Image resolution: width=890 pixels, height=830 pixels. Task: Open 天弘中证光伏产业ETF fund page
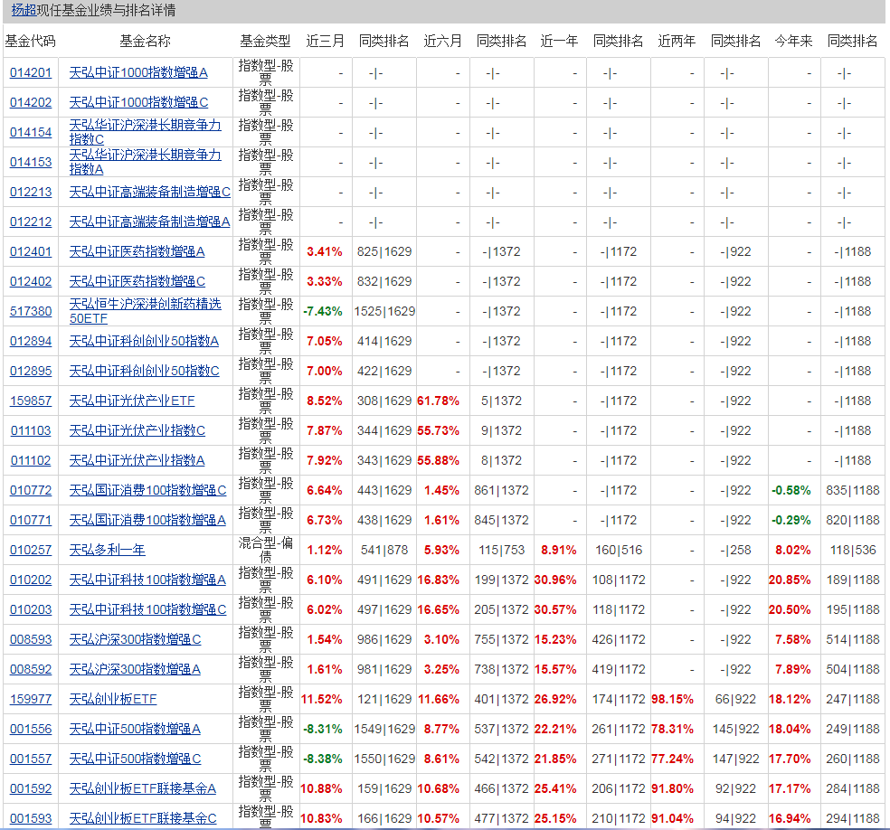coord(131,401)
